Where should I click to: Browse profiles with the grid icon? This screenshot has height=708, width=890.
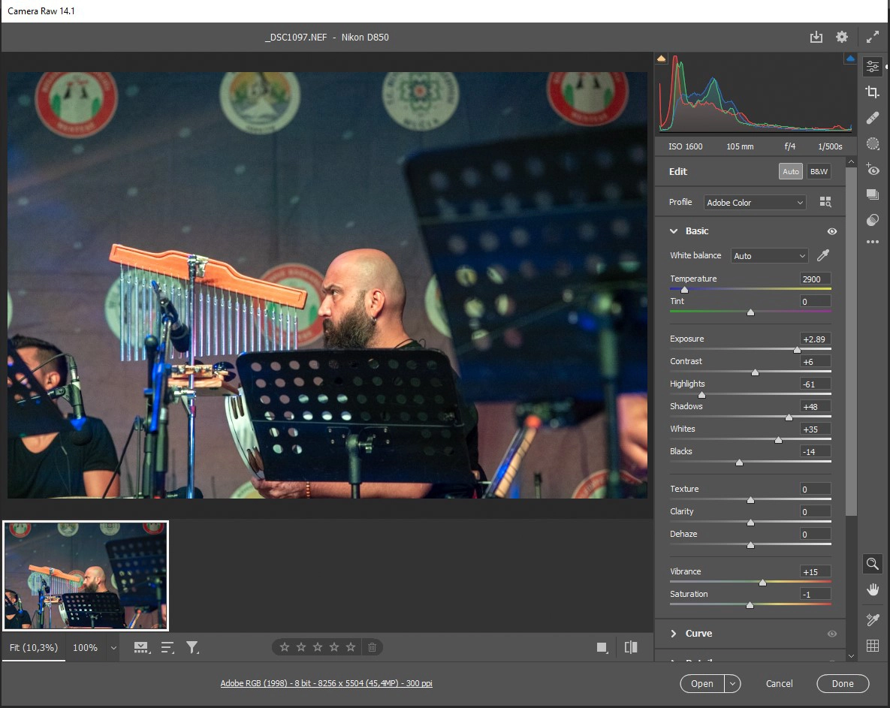click(825, 202)
